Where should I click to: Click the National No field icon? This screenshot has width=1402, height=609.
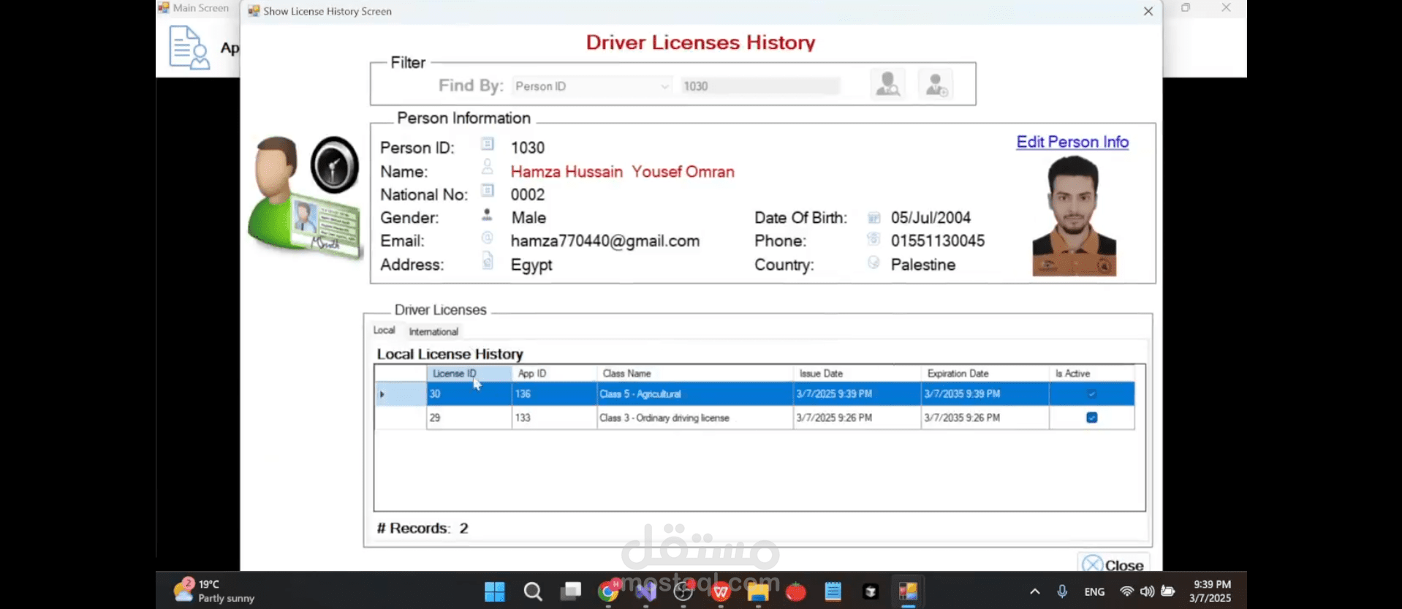click(488, 191)
